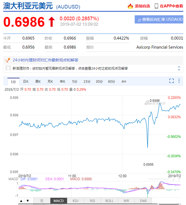
Task: Open fullscreen chart via the expand icon
Action: [171, 81]
